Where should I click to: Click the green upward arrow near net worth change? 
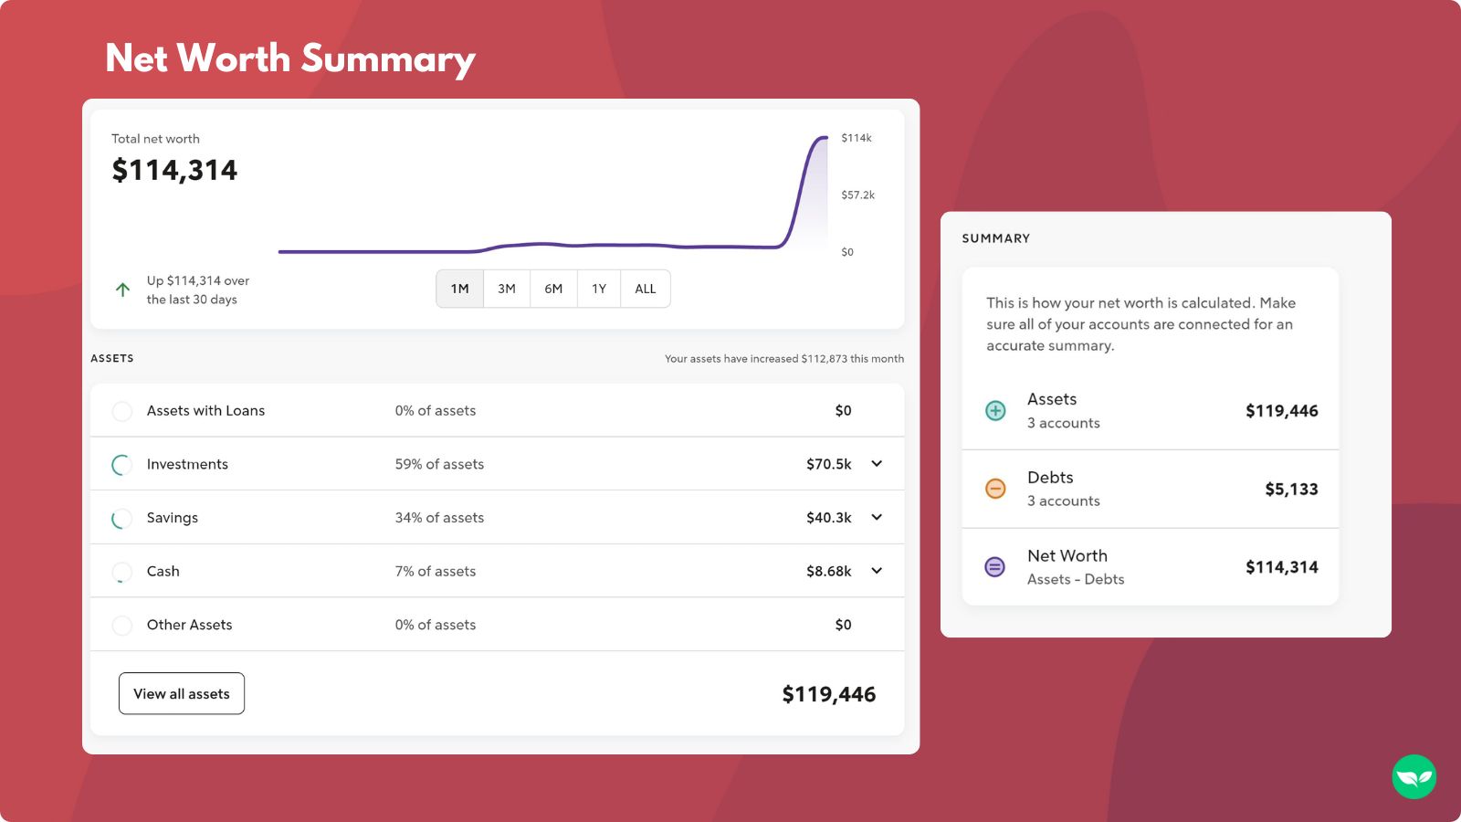click(123, 290)
